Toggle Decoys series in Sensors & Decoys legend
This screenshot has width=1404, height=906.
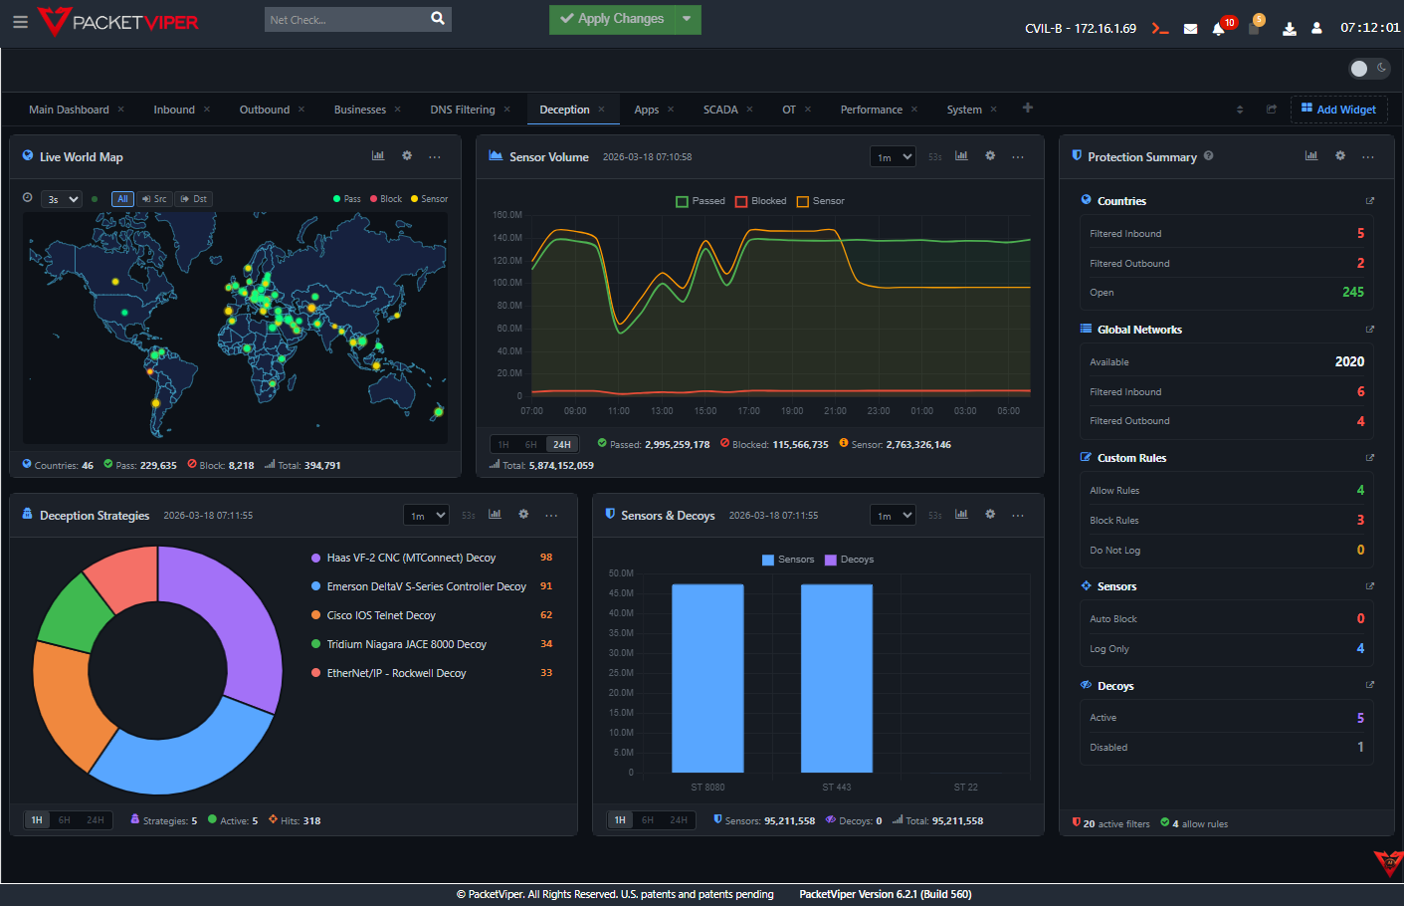[849, 560]
